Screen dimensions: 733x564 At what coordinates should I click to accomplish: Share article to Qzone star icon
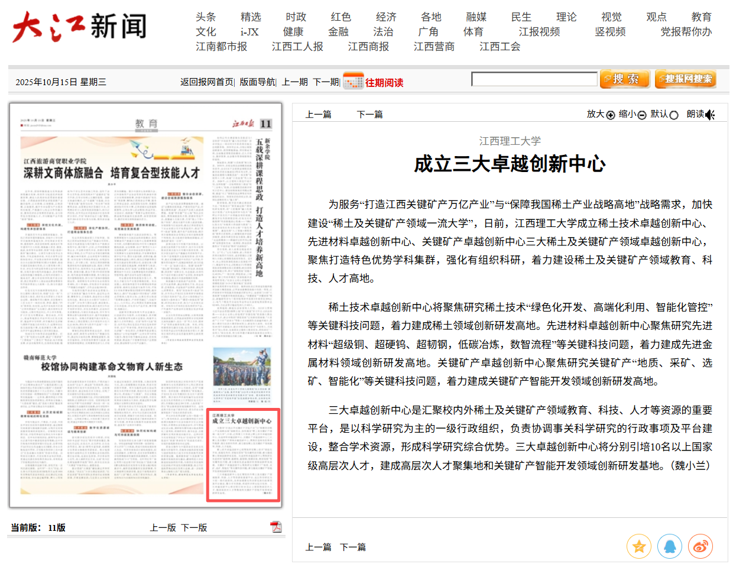click(x=639, y=547)
